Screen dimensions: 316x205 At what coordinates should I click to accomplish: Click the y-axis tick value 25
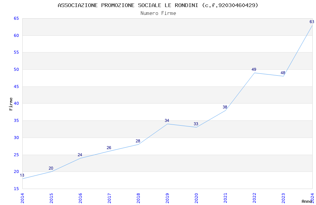[16, 155]
